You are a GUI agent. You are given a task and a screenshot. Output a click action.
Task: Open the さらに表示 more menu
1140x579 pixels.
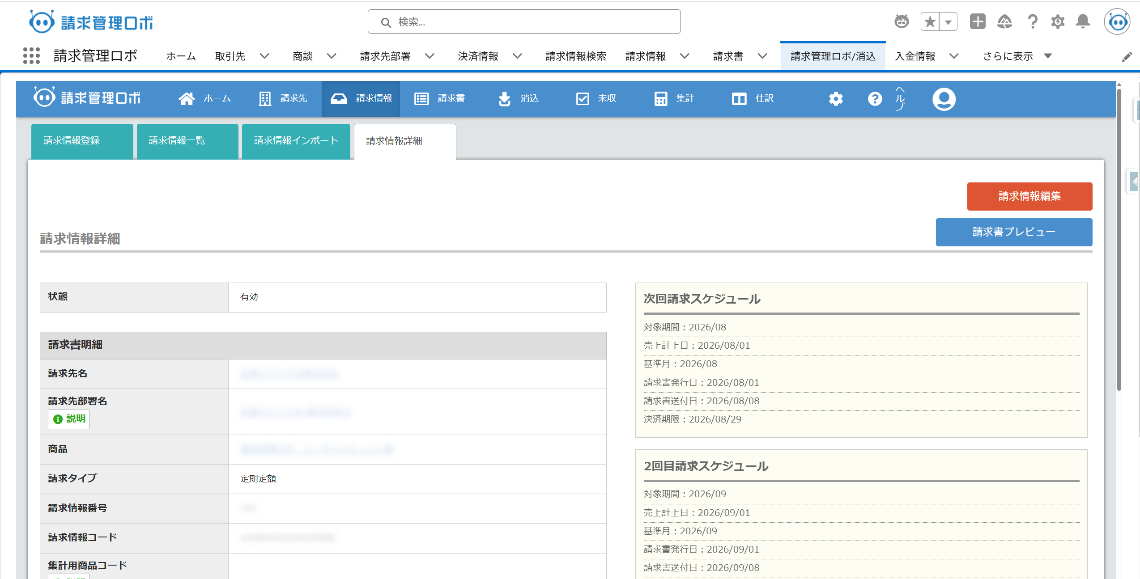pyautogui.click(x=1017, y=56)
